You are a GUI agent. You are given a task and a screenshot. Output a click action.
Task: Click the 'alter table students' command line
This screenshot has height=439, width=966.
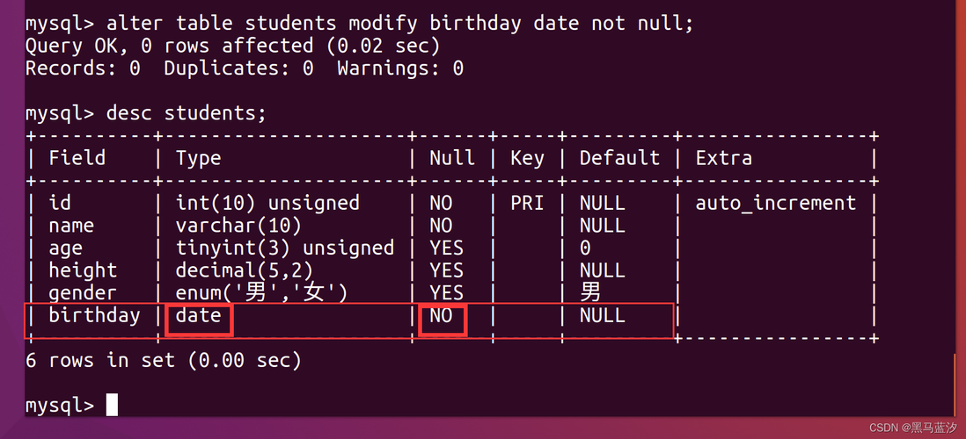click(x=359, y=24)
